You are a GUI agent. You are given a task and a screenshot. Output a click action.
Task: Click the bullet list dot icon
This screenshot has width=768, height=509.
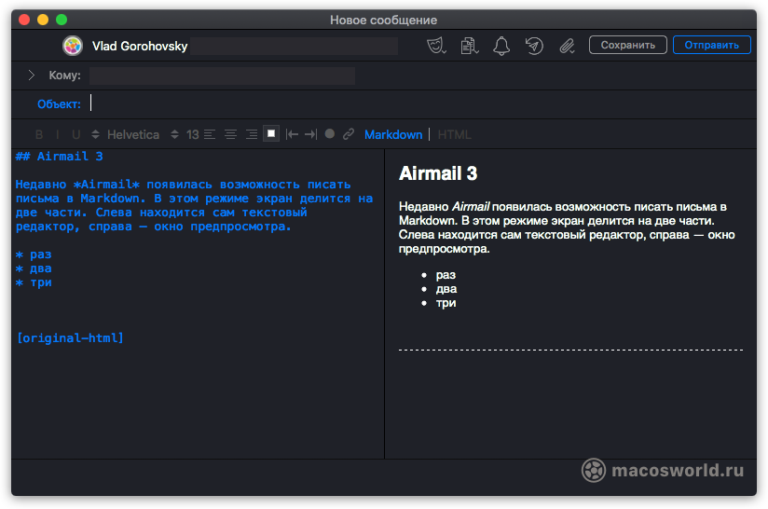[x=330, y=133]
